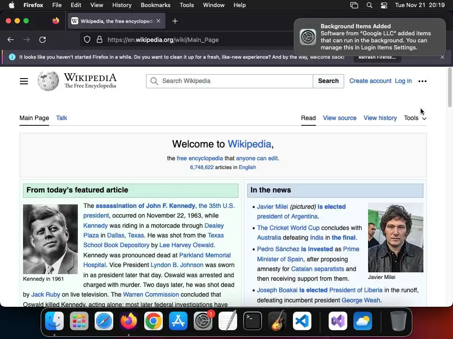The height and width of the screenshot is (339, 453).
Task: Open the Trash in the Dock
Action: point(399,321)
